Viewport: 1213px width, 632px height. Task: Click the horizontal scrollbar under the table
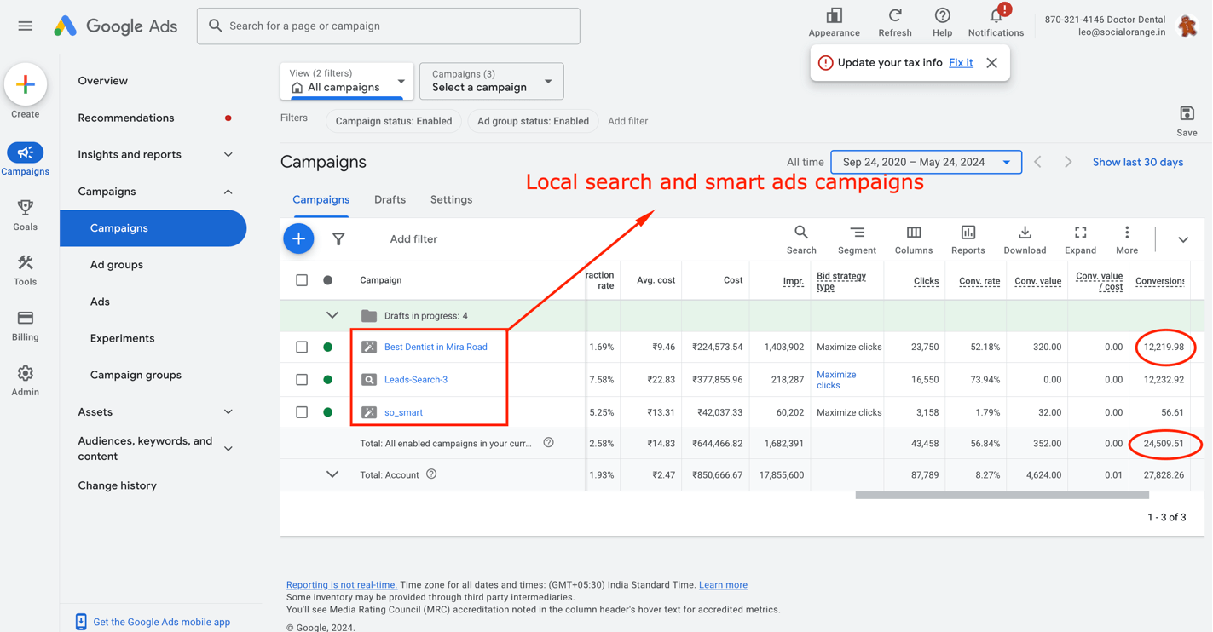[x=1002, y=495]
